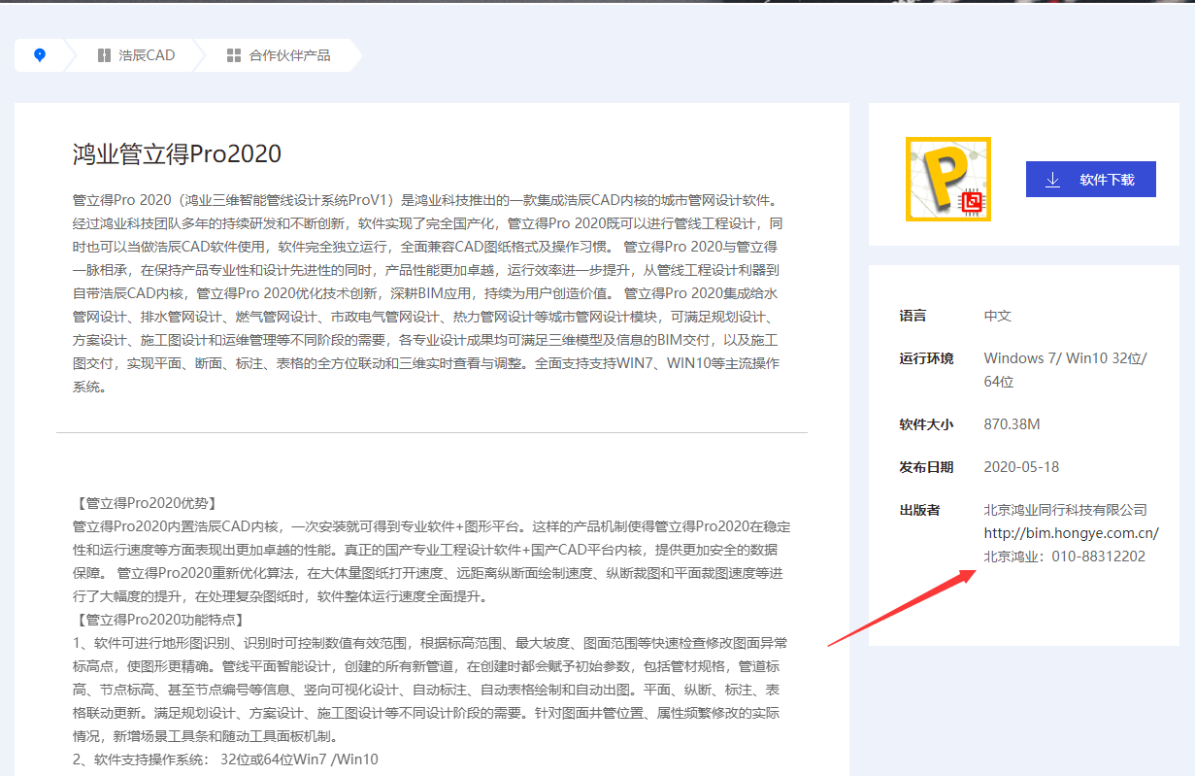Click the book icon beside 浩辰CAD
Screen dimensions: 1195x776
(x=104, y=55)
